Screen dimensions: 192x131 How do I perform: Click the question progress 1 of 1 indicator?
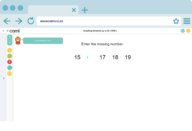point(10,40)
